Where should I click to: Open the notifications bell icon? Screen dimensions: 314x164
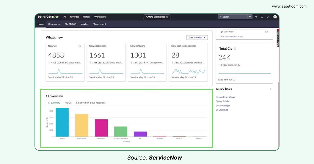(x=268, y=17)
